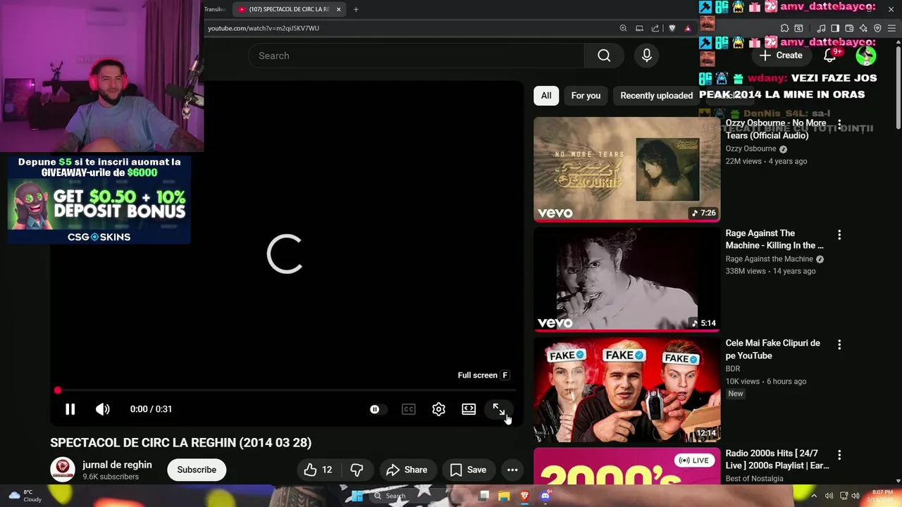
Task: Open the Windows Start button
Action: pos(357,496)
